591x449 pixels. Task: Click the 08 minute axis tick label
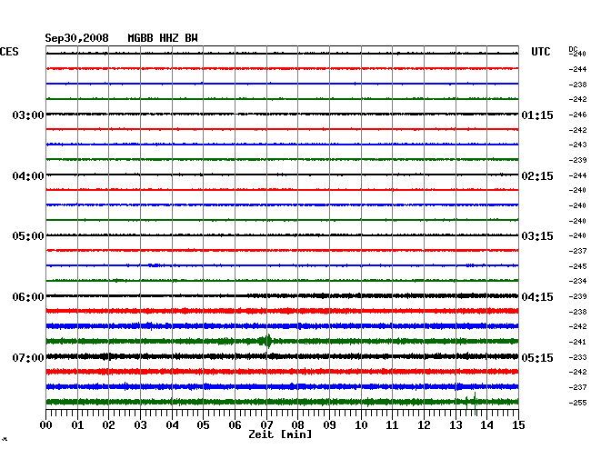pos(297,424)
